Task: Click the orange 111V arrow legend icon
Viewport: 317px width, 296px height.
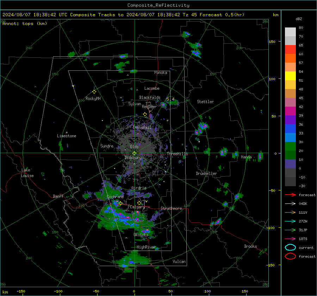Action: click(290, 212)
